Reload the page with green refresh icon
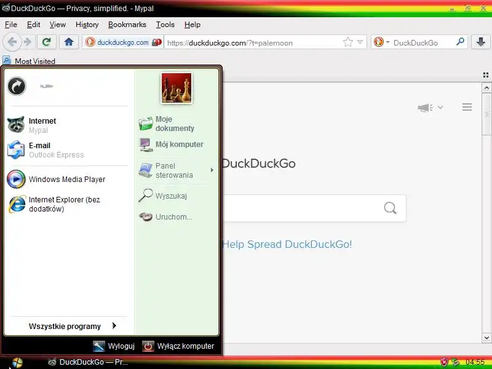Image resolution: width=492 pixels, height=369 pixels. pyautogui.click(x=47, y=42)
